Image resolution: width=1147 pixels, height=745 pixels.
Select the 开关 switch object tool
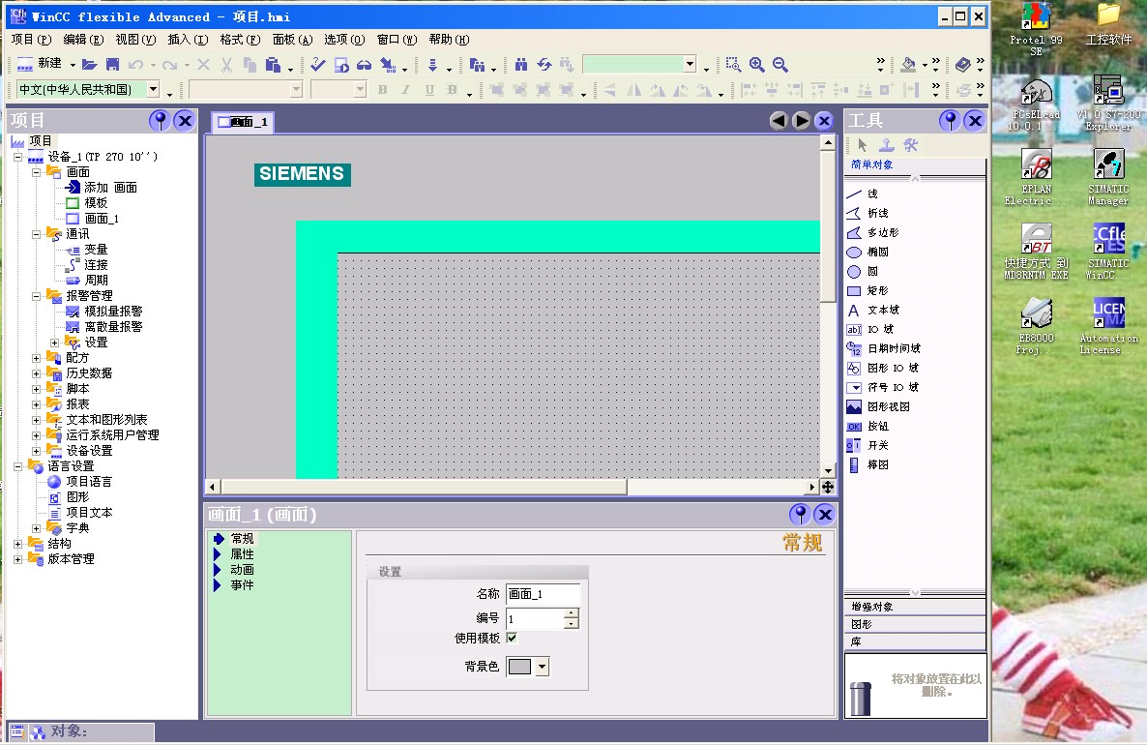pos(854,446)
